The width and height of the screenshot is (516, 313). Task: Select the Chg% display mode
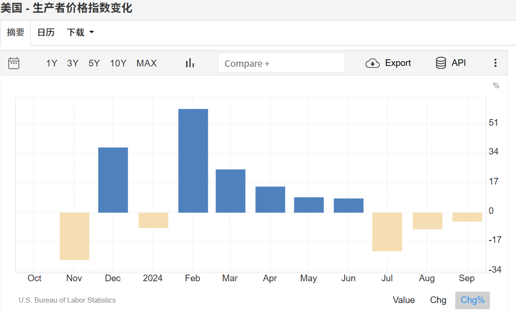[x=472, y=300]
